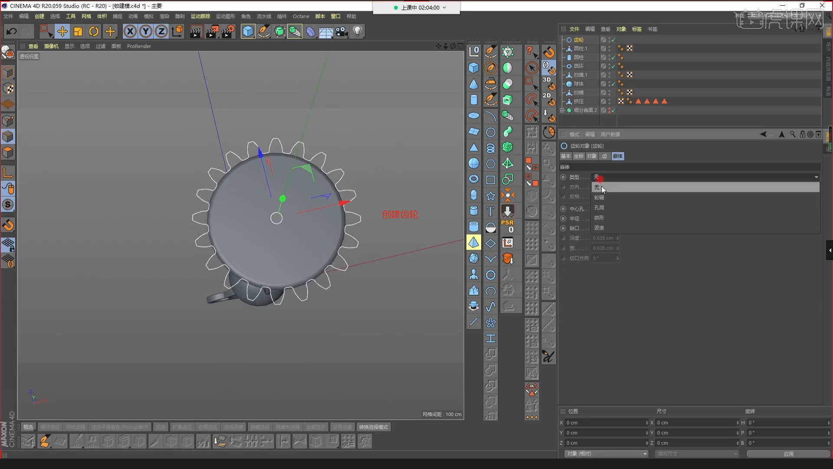
Task: Expand the class timer dropdown chevron
Action: coord(444,7)
